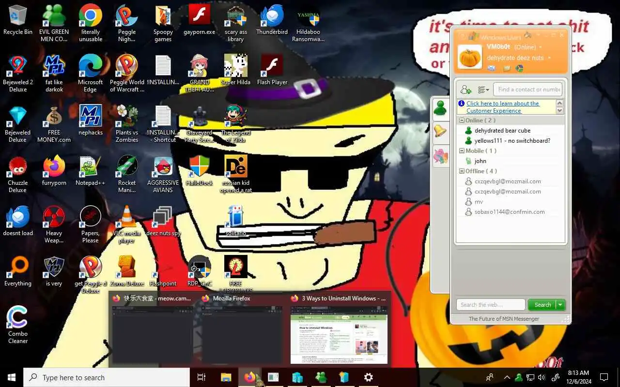Open the VLC media player shortcut
Image resolution: width=620 pixels, height=387 pixels.
click(x=127, y=224)
